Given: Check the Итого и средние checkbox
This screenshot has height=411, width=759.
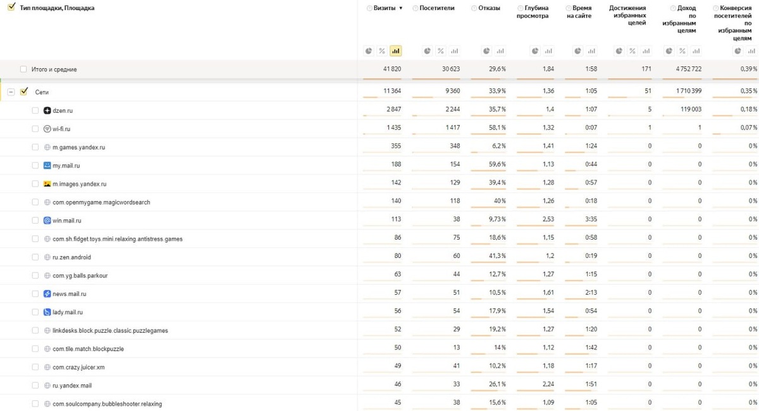Looking at the screenshot, I should coord(23,69).
